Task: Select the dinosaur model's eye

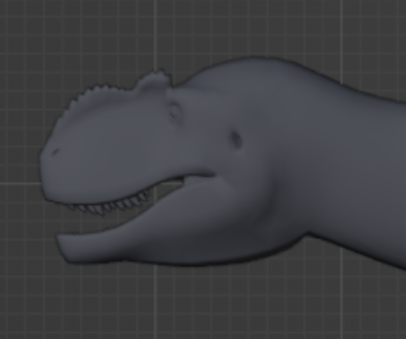Action: [175, 112]
